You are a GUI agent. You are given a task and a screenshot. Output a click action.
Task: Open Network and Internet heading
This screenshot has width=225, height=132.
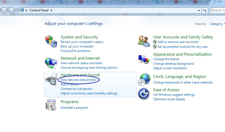coord(80,58)
